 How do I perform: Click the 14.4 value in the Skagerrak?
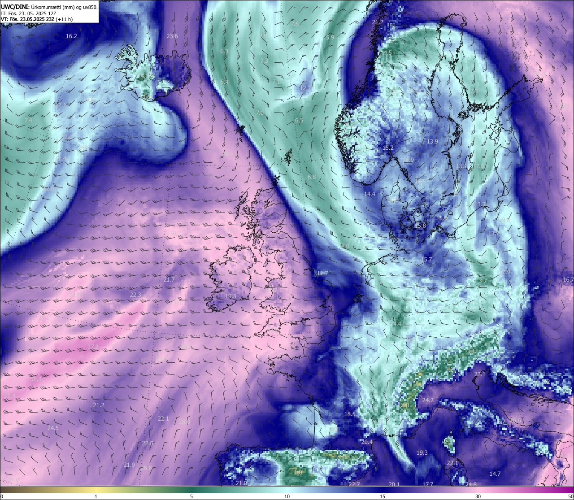[370, 194]
